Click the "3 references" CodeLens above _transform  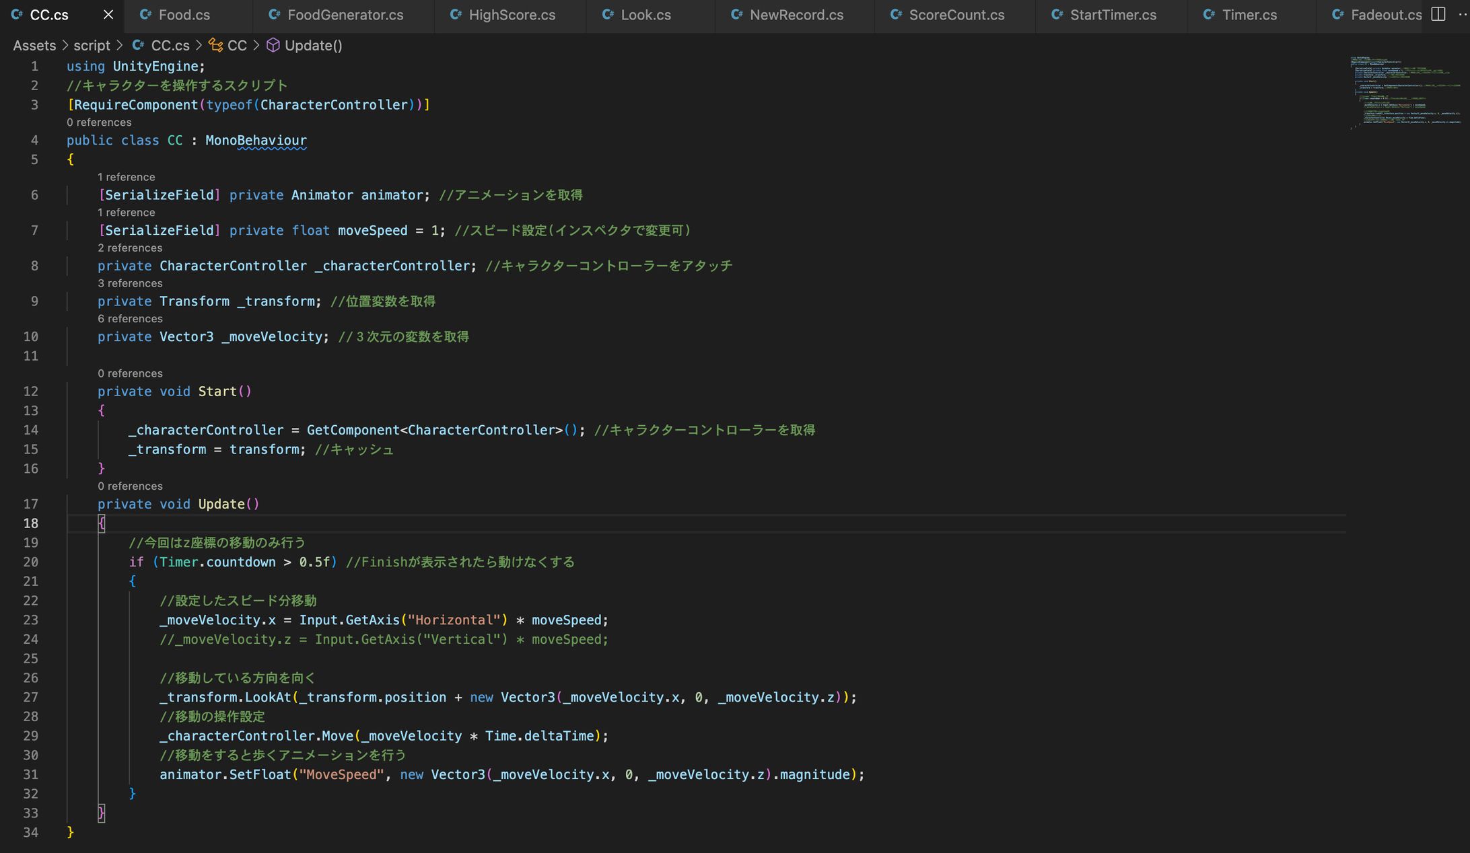(130, 283)
